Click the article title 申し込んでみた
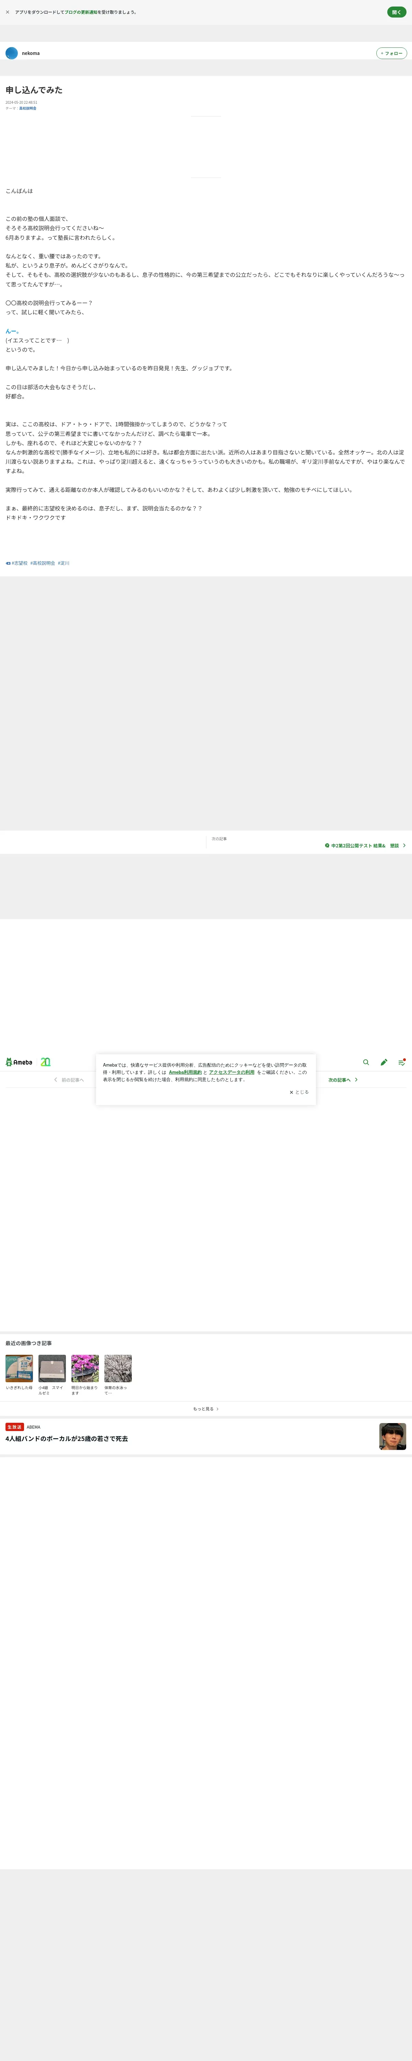The height and width of the screenshot is (2061, 412). tap(34, 90)
